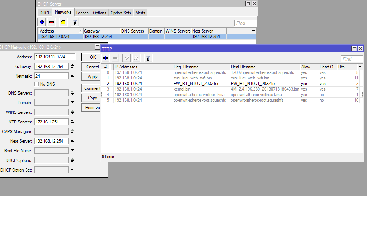The width and height of the screenshot is (367, 227).
Task: Expand CAPS Managers field arrows
Action: [x=72, y=132]
